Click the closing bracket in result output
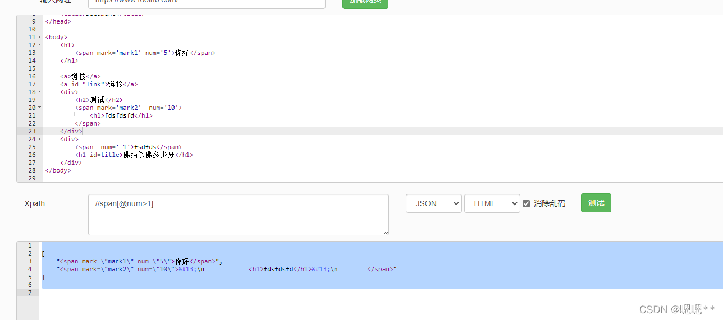 (43, 277)
